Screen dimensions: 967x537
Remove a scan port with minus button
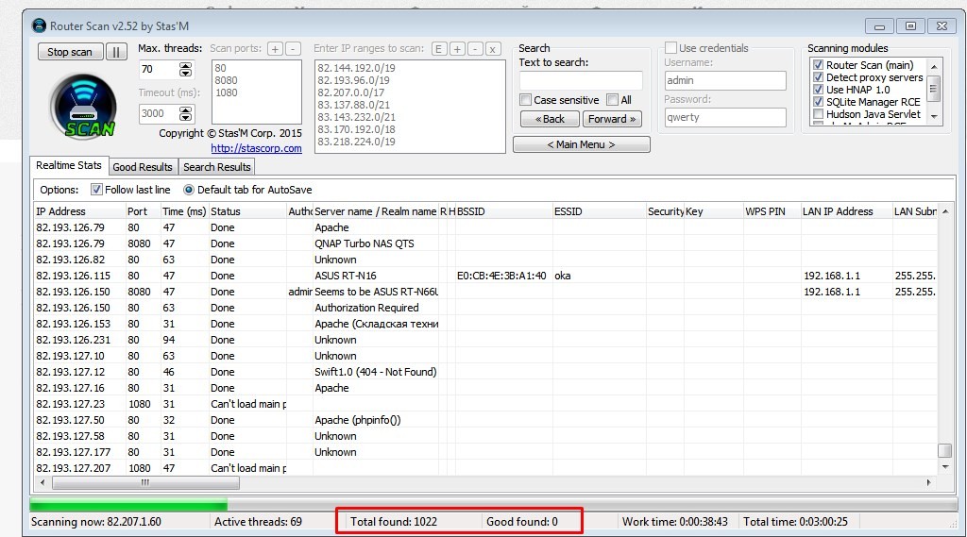pyautogui.click(x=293, y=49)
